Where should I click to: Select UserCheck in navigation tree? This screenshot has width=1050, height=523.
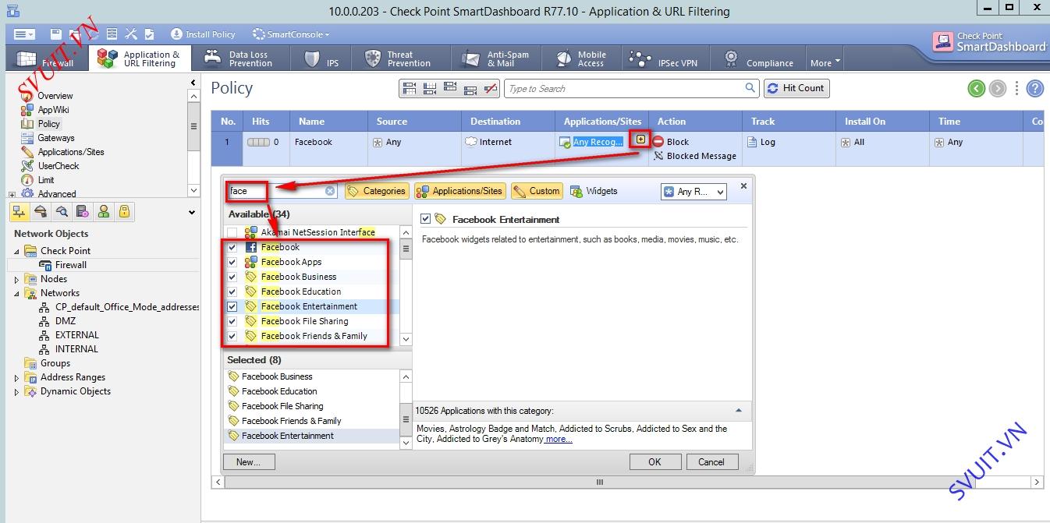click(x=59, y=166)
